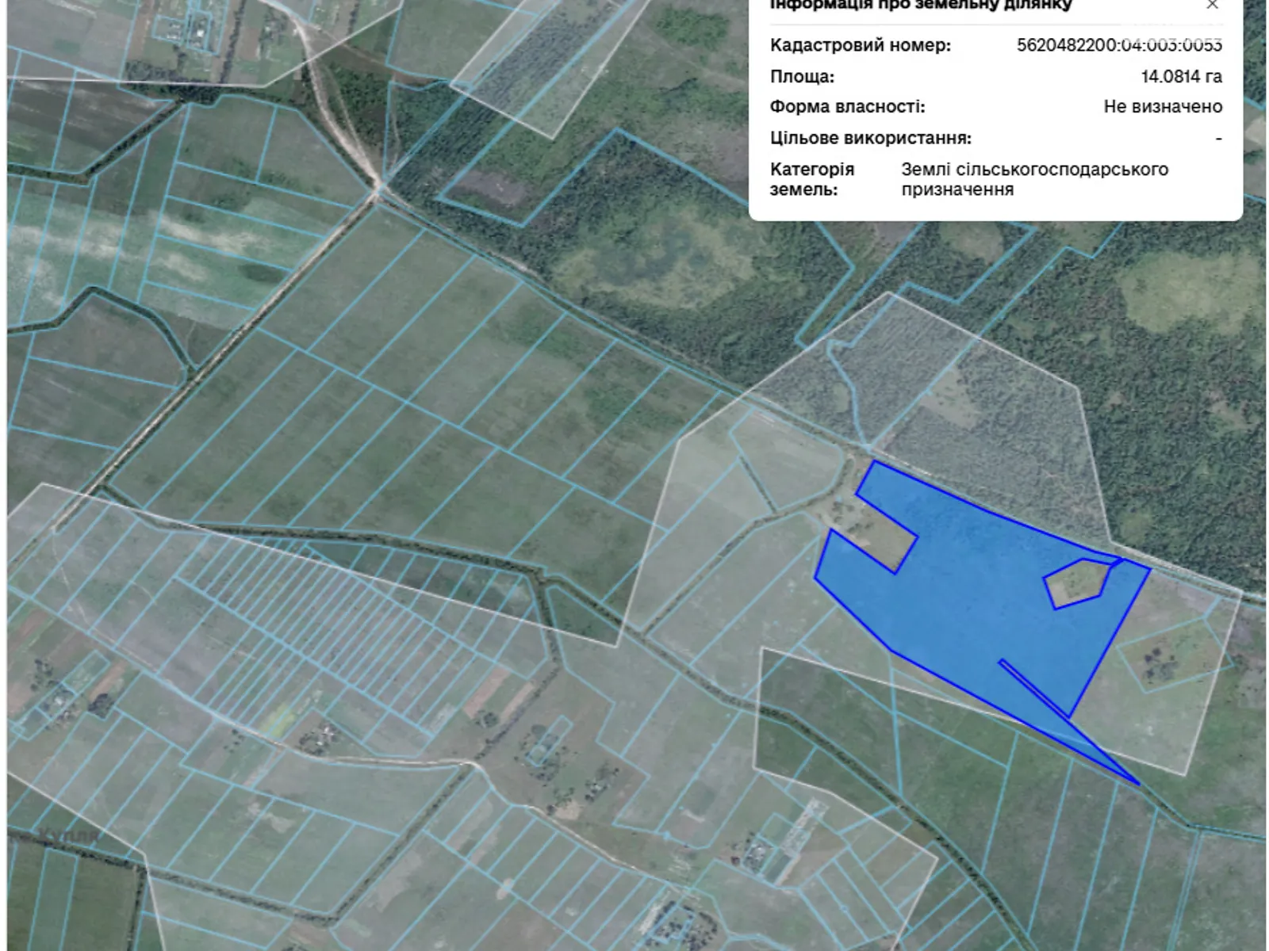Click the dash value for Цільове використання

click(1218, 138)
